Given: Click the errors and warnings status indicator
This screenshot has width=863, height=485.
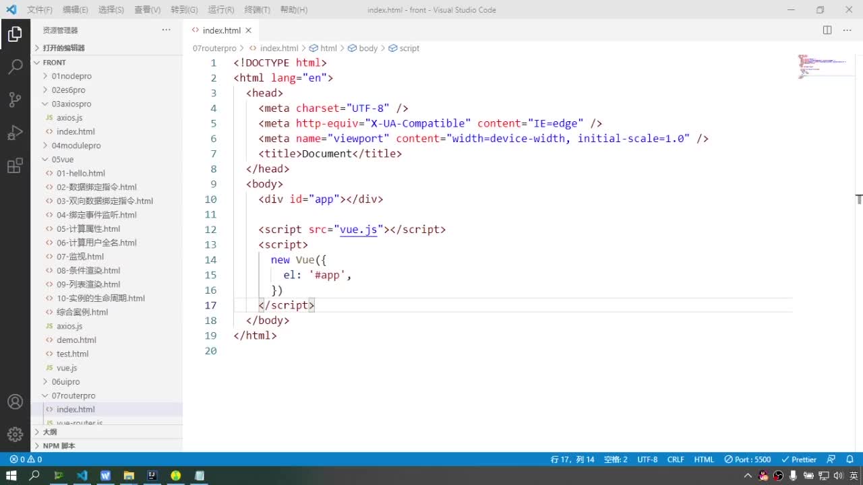Looking at the screenshot, I should (x=26, y=459).
